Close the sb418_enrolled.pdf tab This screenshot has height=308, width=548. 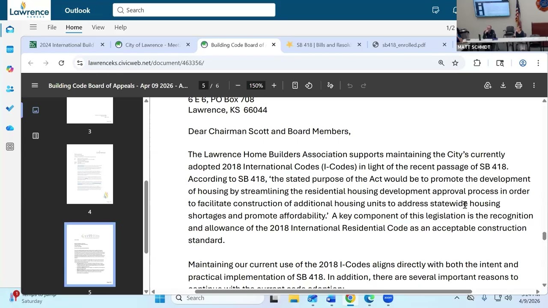click(x=444, y=44)
